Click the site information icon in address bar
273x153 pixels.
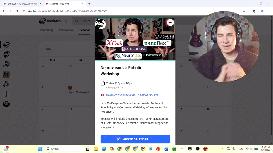(24, 11)
